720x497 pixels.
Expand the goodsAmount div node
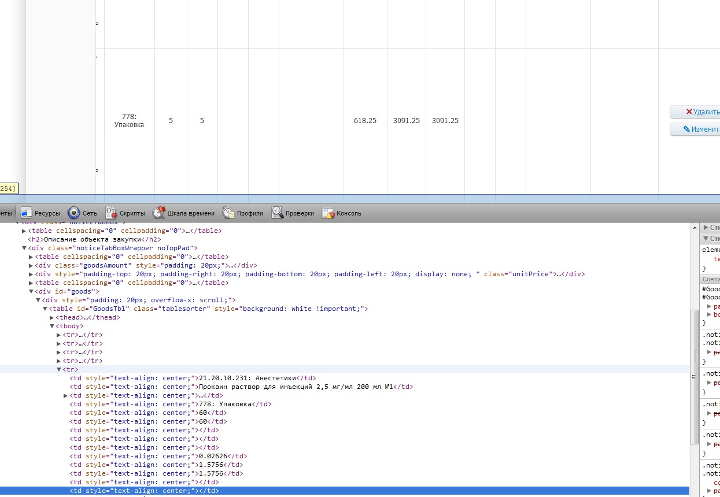pos(31,266)
